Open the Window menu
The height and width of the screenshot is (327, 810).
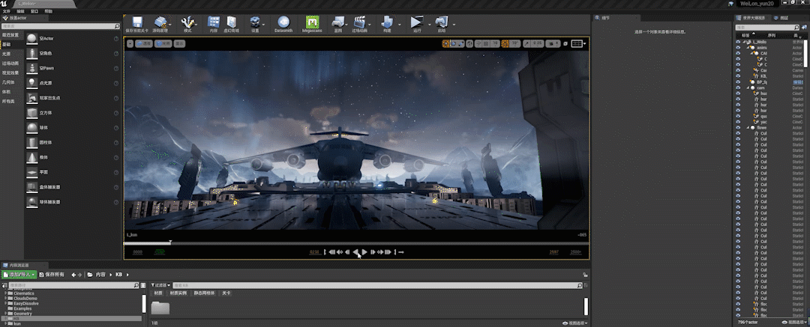(x=34, y=10)
